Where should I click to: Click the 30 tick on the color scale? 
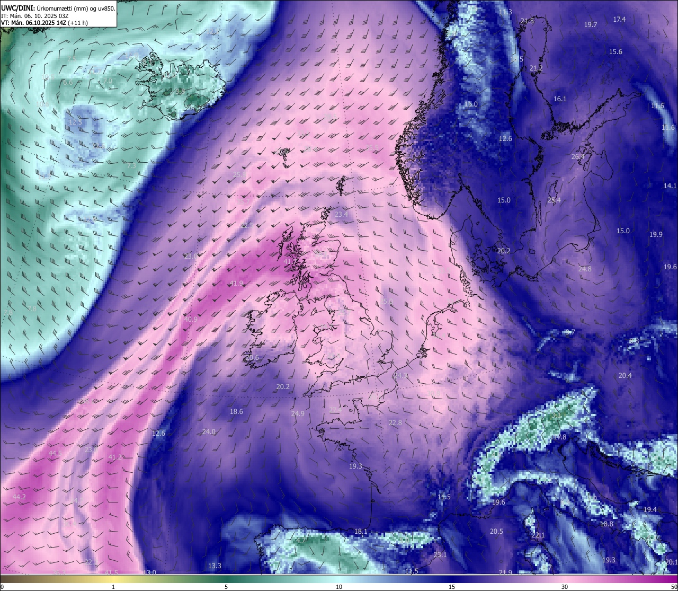(x=565, y=587)
